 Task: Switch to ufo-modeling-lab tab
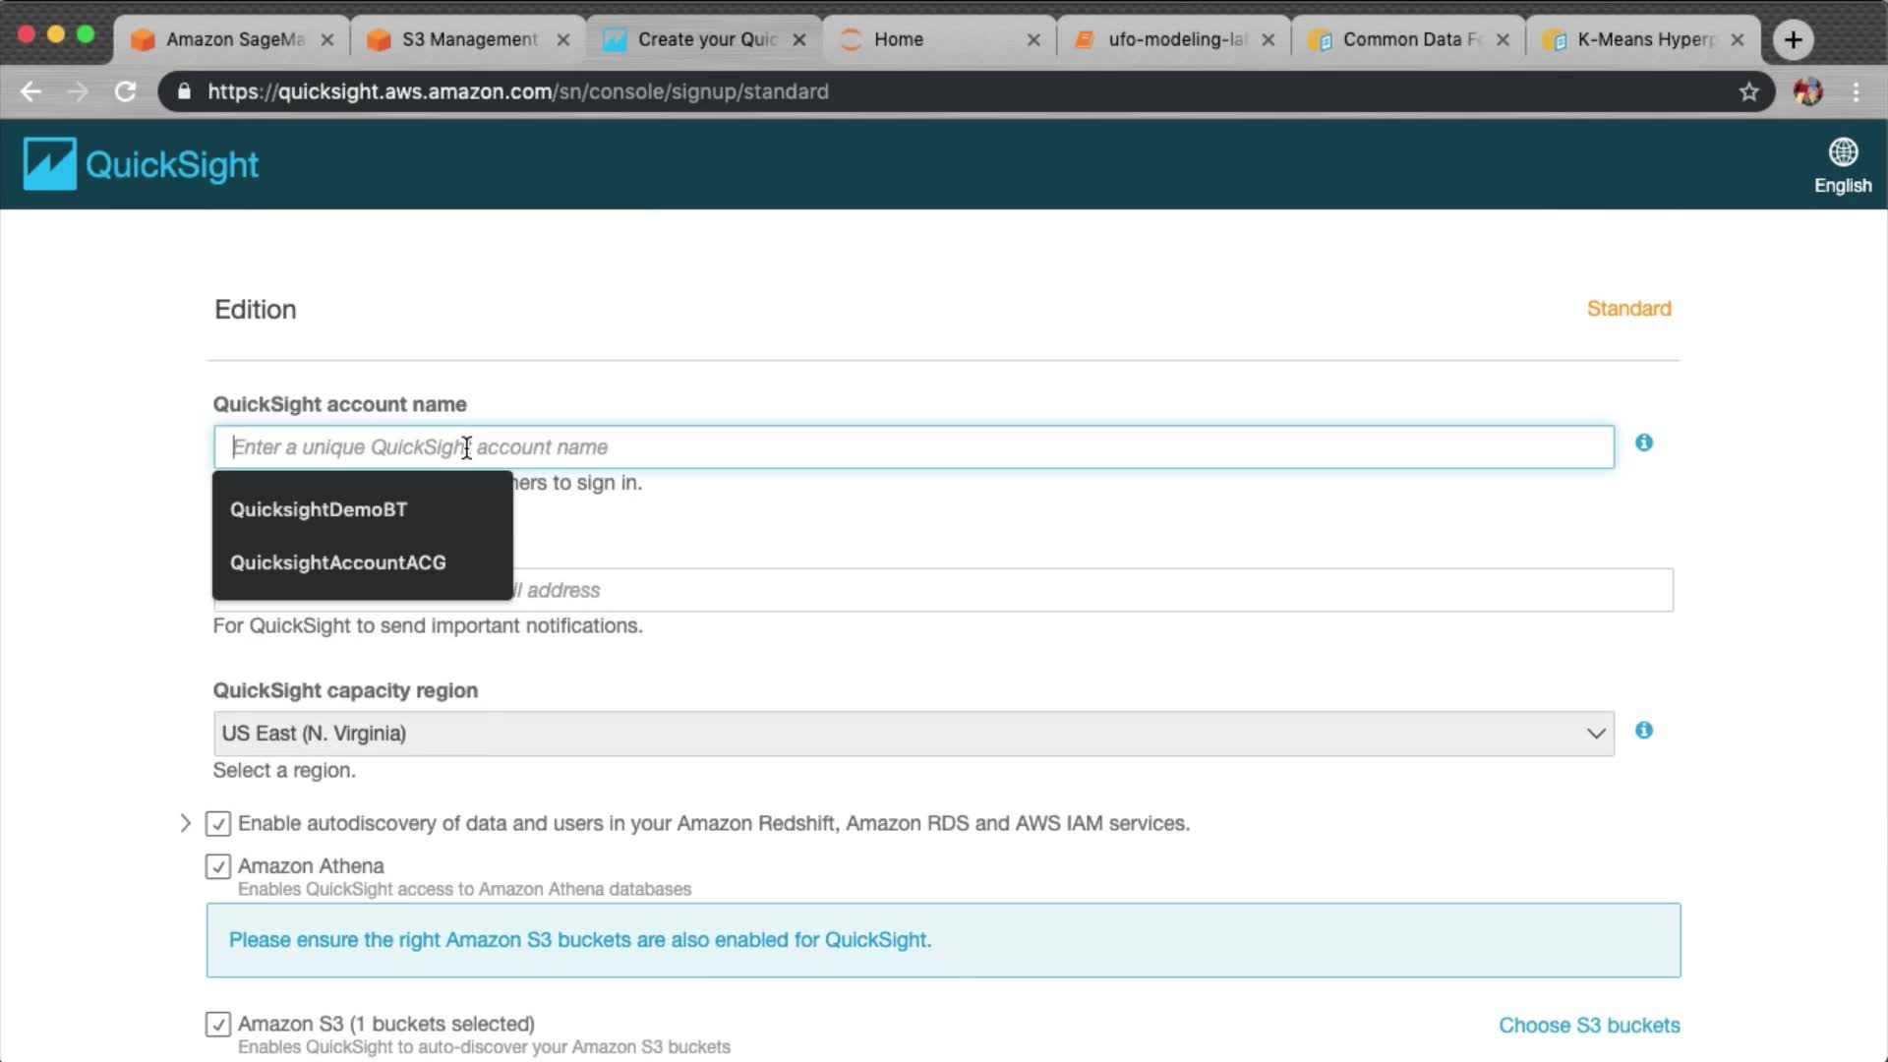(1176, 39)
